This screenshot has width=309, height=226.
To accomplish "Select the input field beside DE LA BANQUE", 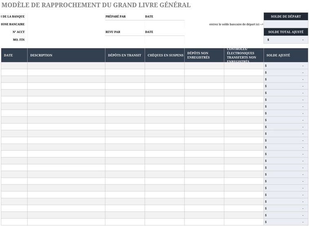I will tap(66, 17).
